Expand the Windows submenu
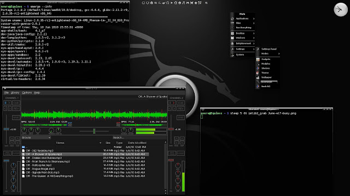The width and height of the screenshot is (350, 196). (x=243, y=38)
